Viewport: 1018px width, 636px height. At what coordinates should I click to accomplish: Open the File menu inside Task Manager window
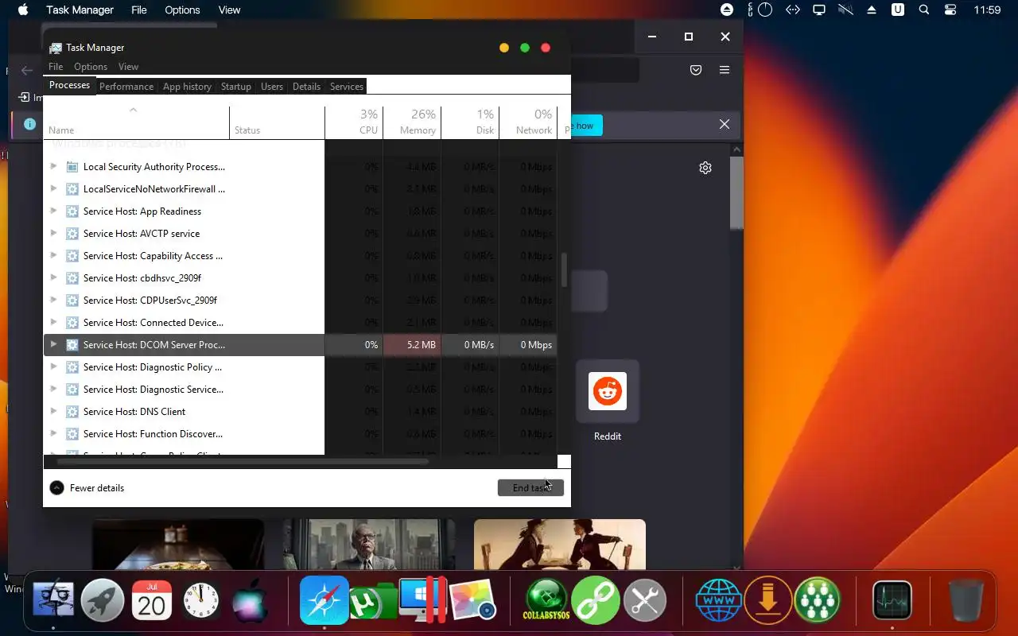pos(56,67)
